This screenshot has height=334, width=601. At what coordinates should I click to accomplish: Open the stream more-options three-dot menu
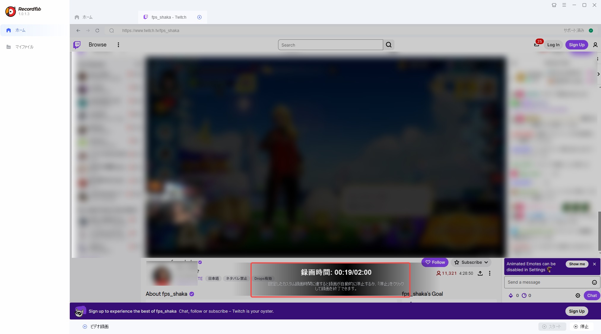coord(490,273)
